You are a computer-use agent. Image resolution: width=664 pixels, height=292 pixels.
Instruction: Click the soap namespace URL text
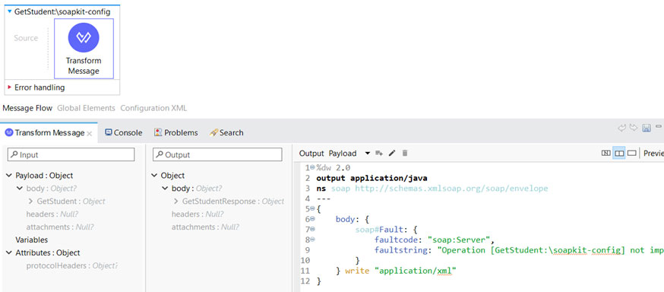click(x=451, y=188)
